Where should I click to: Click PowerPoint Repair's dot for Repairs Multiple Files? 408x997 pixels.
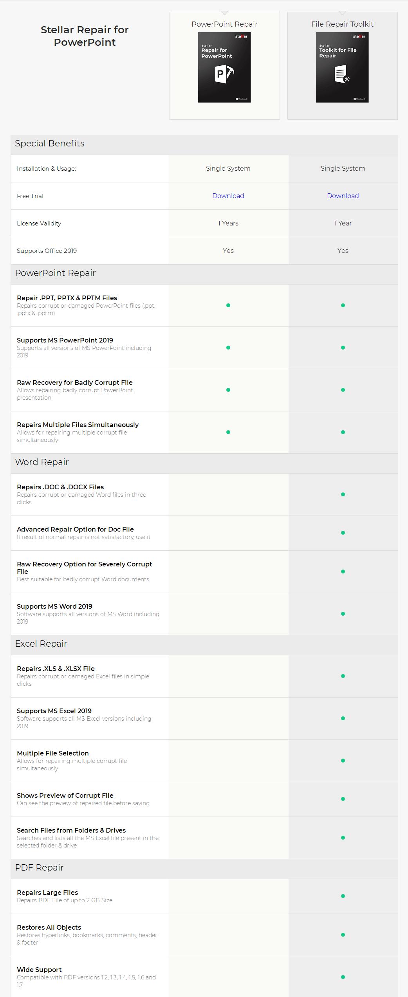tap(228, 432)
